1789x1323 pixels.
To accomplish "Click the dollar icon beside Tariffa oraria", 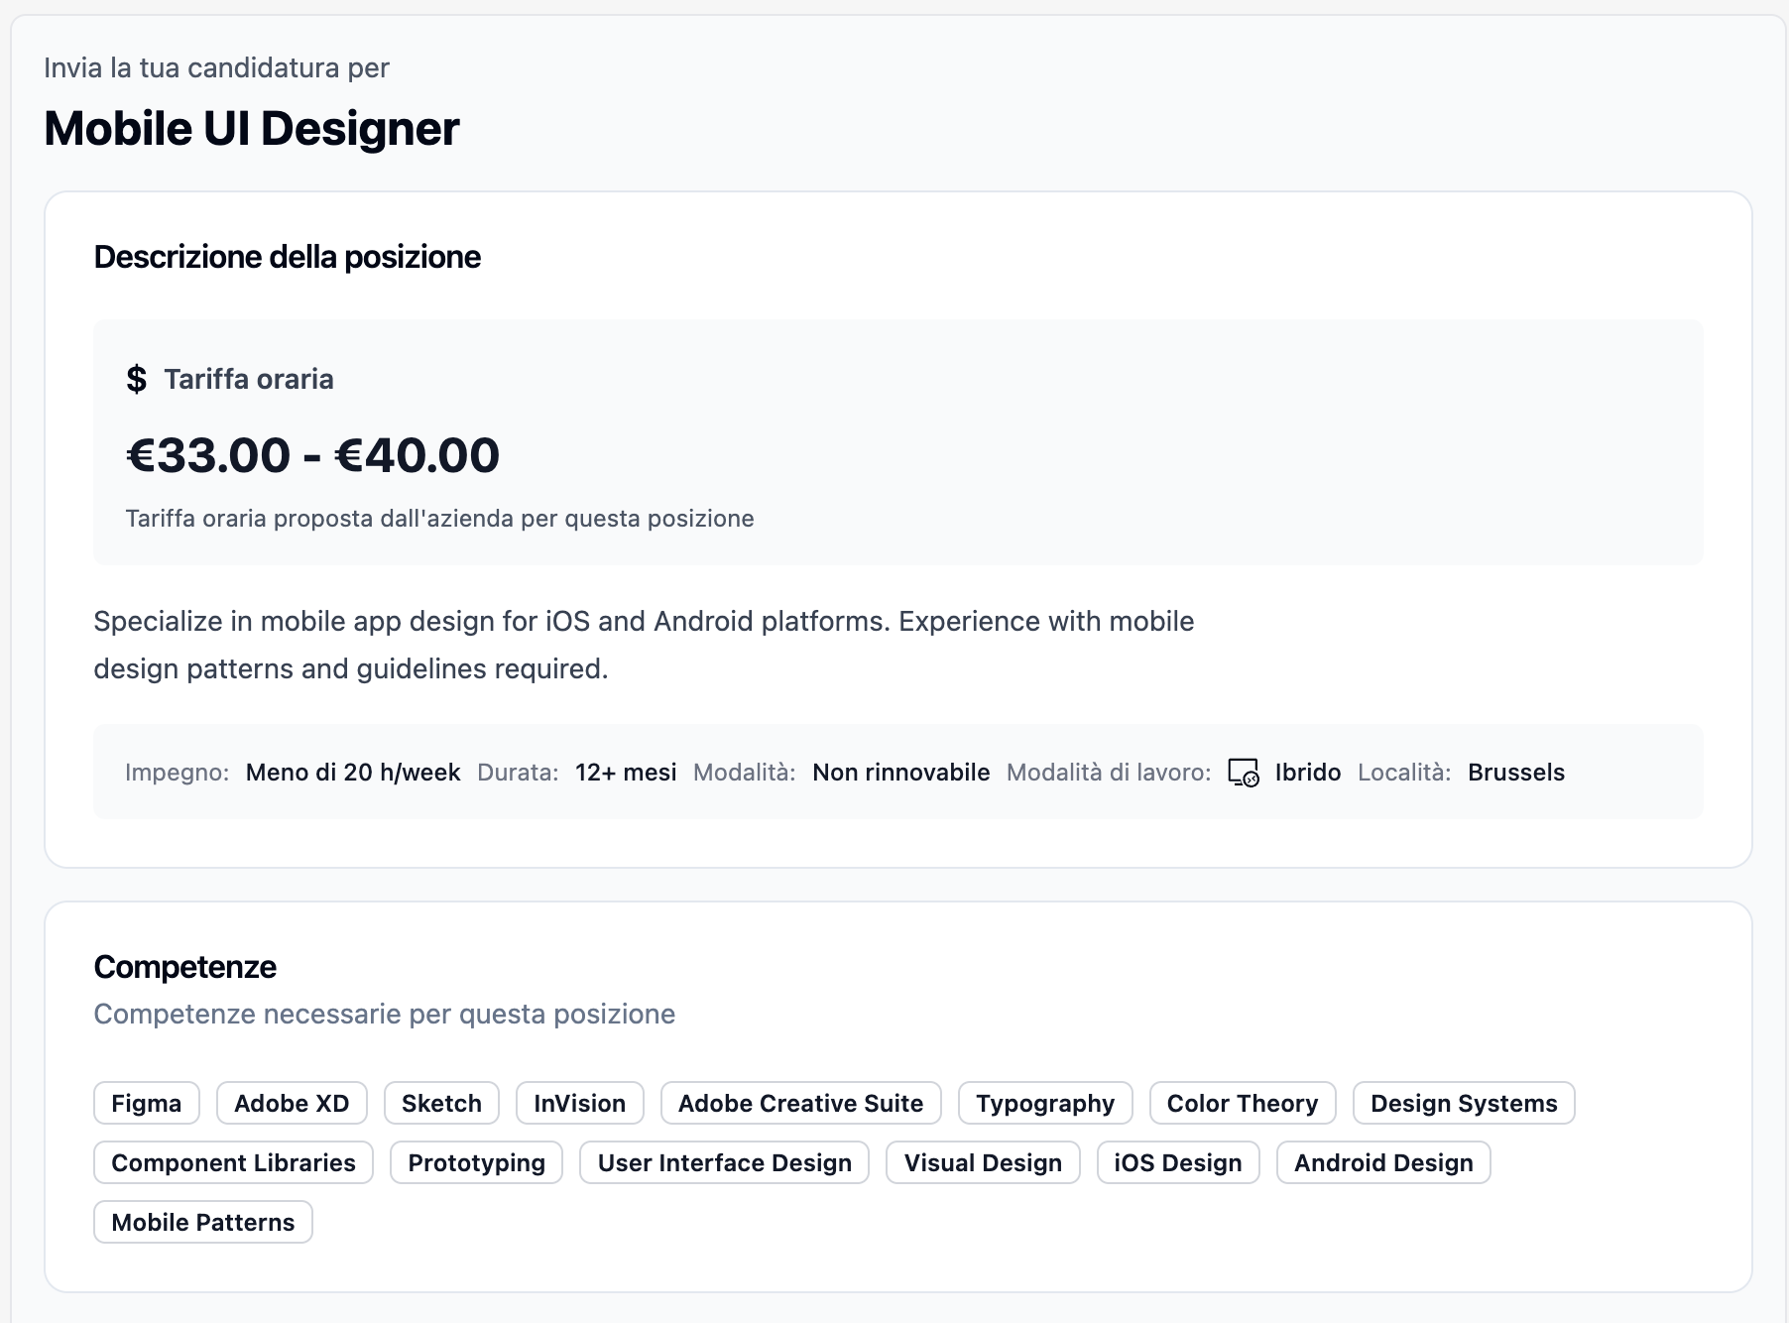I will tap(136, 378).
